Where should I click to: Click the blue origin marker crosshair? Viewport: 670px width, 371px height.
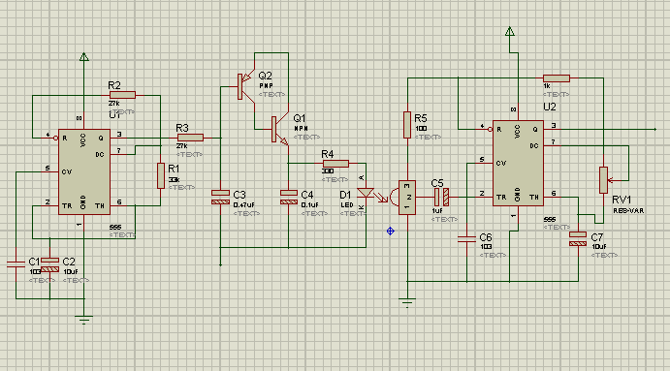click(390, 231)
